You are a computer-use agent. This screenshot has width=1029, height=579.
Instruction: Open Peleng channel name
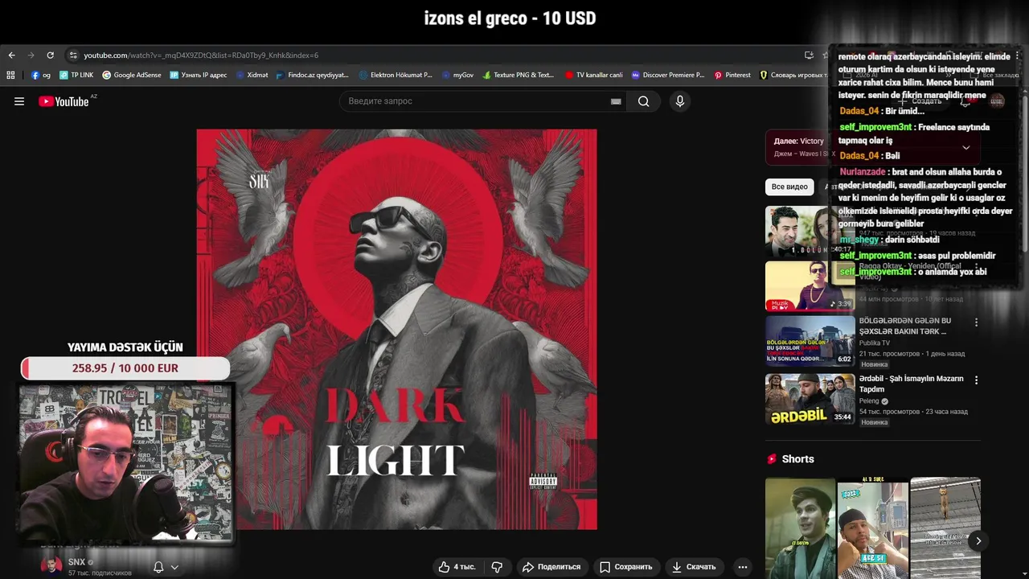[869, 400]
